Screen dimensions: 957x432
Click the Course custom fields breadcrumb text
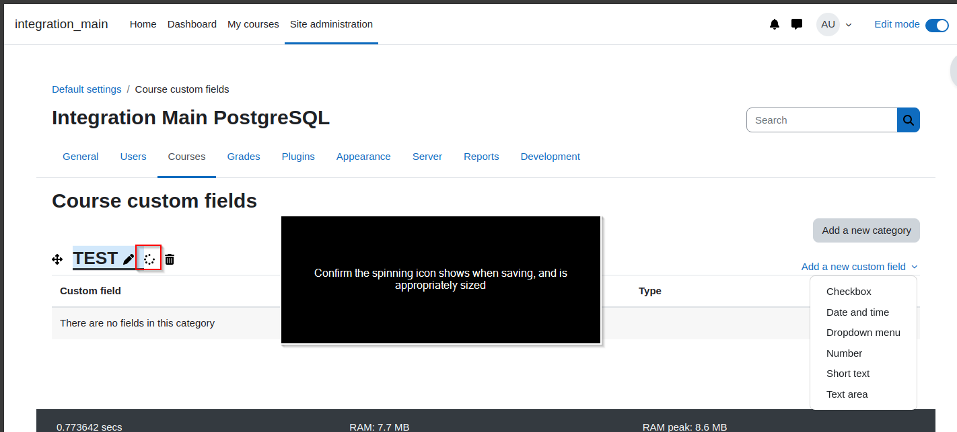(182, 89)
